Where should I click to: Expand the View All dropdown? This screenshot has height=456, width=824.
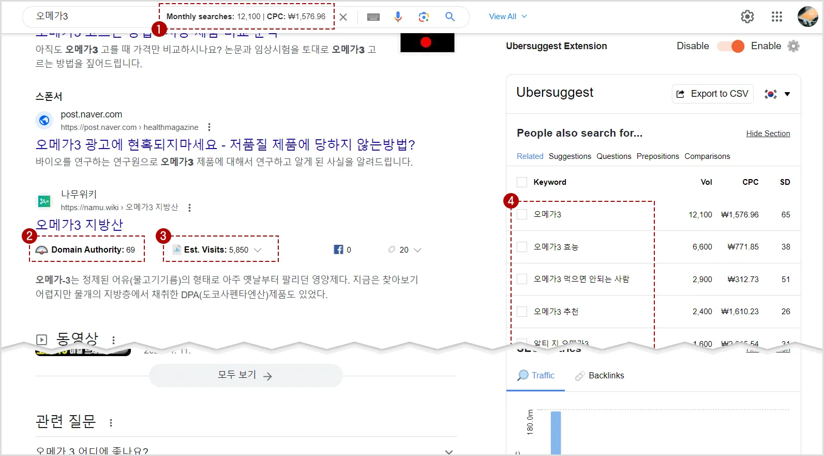(508, 17)
